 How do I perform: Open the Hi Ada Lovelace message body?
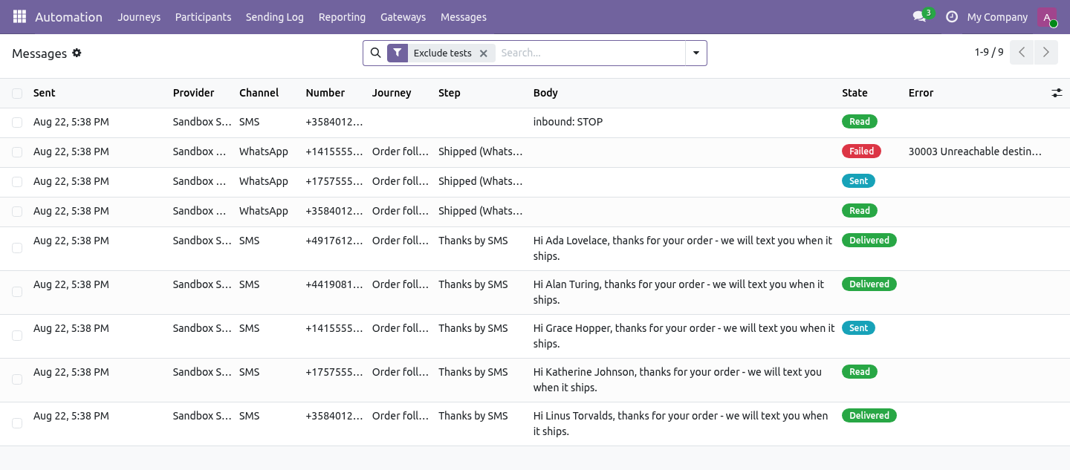(683, 248)
